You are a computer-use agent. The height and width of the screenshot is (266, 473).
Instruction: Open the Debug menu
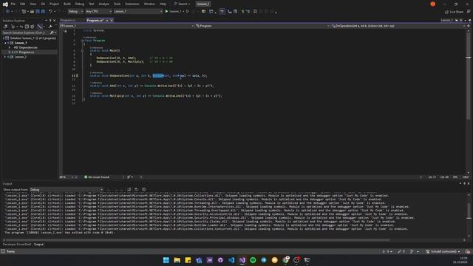(x=80, y=4)
